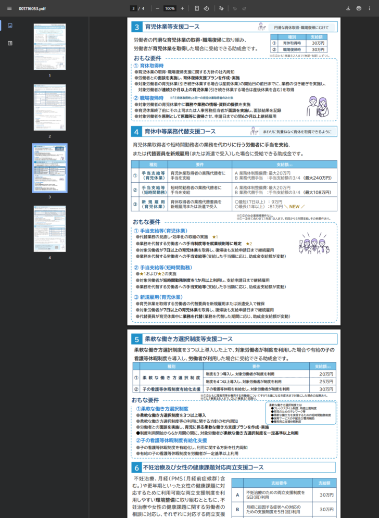Show the document outline view
Viewport: 379px width, 518px height.
point(10,43)
